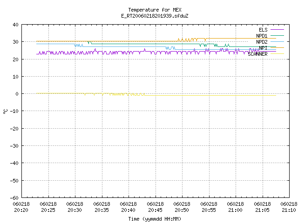Click the y-axis label -50
This screenshot has height=223, width=298.
coord(14,181)
